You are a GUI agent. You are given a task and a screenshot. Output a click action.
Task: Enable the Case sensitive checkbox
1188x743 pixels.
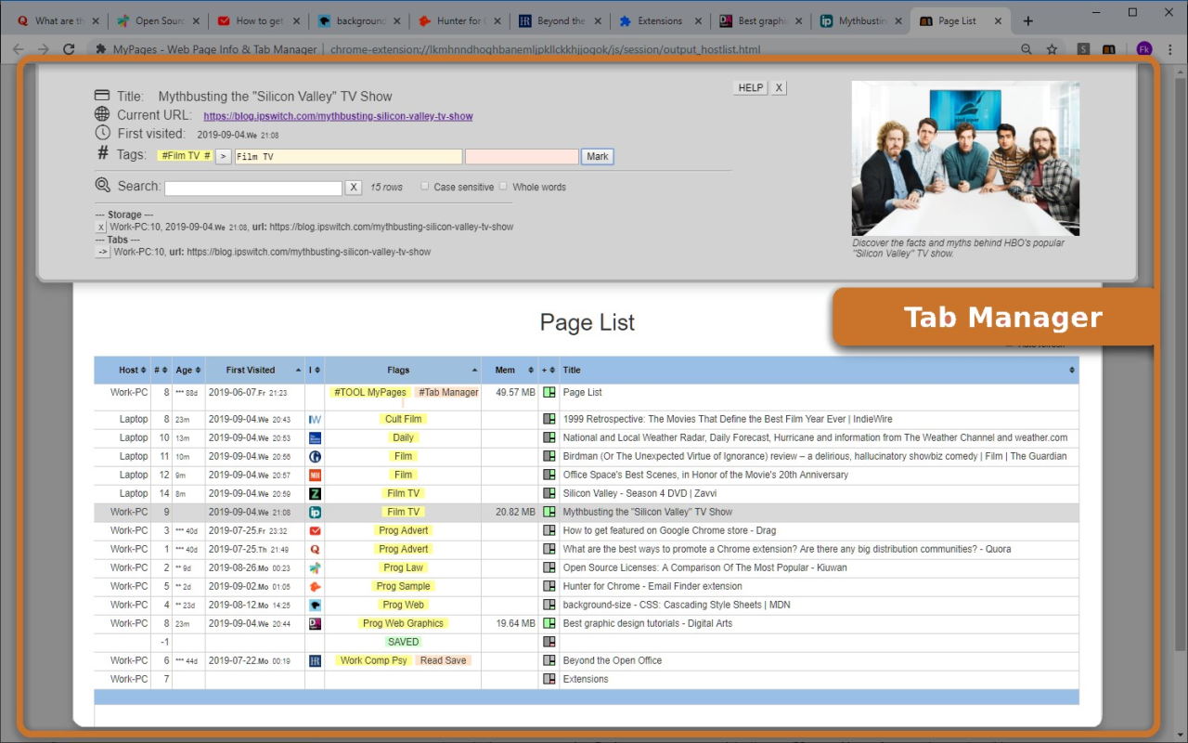tap(425, 186)
